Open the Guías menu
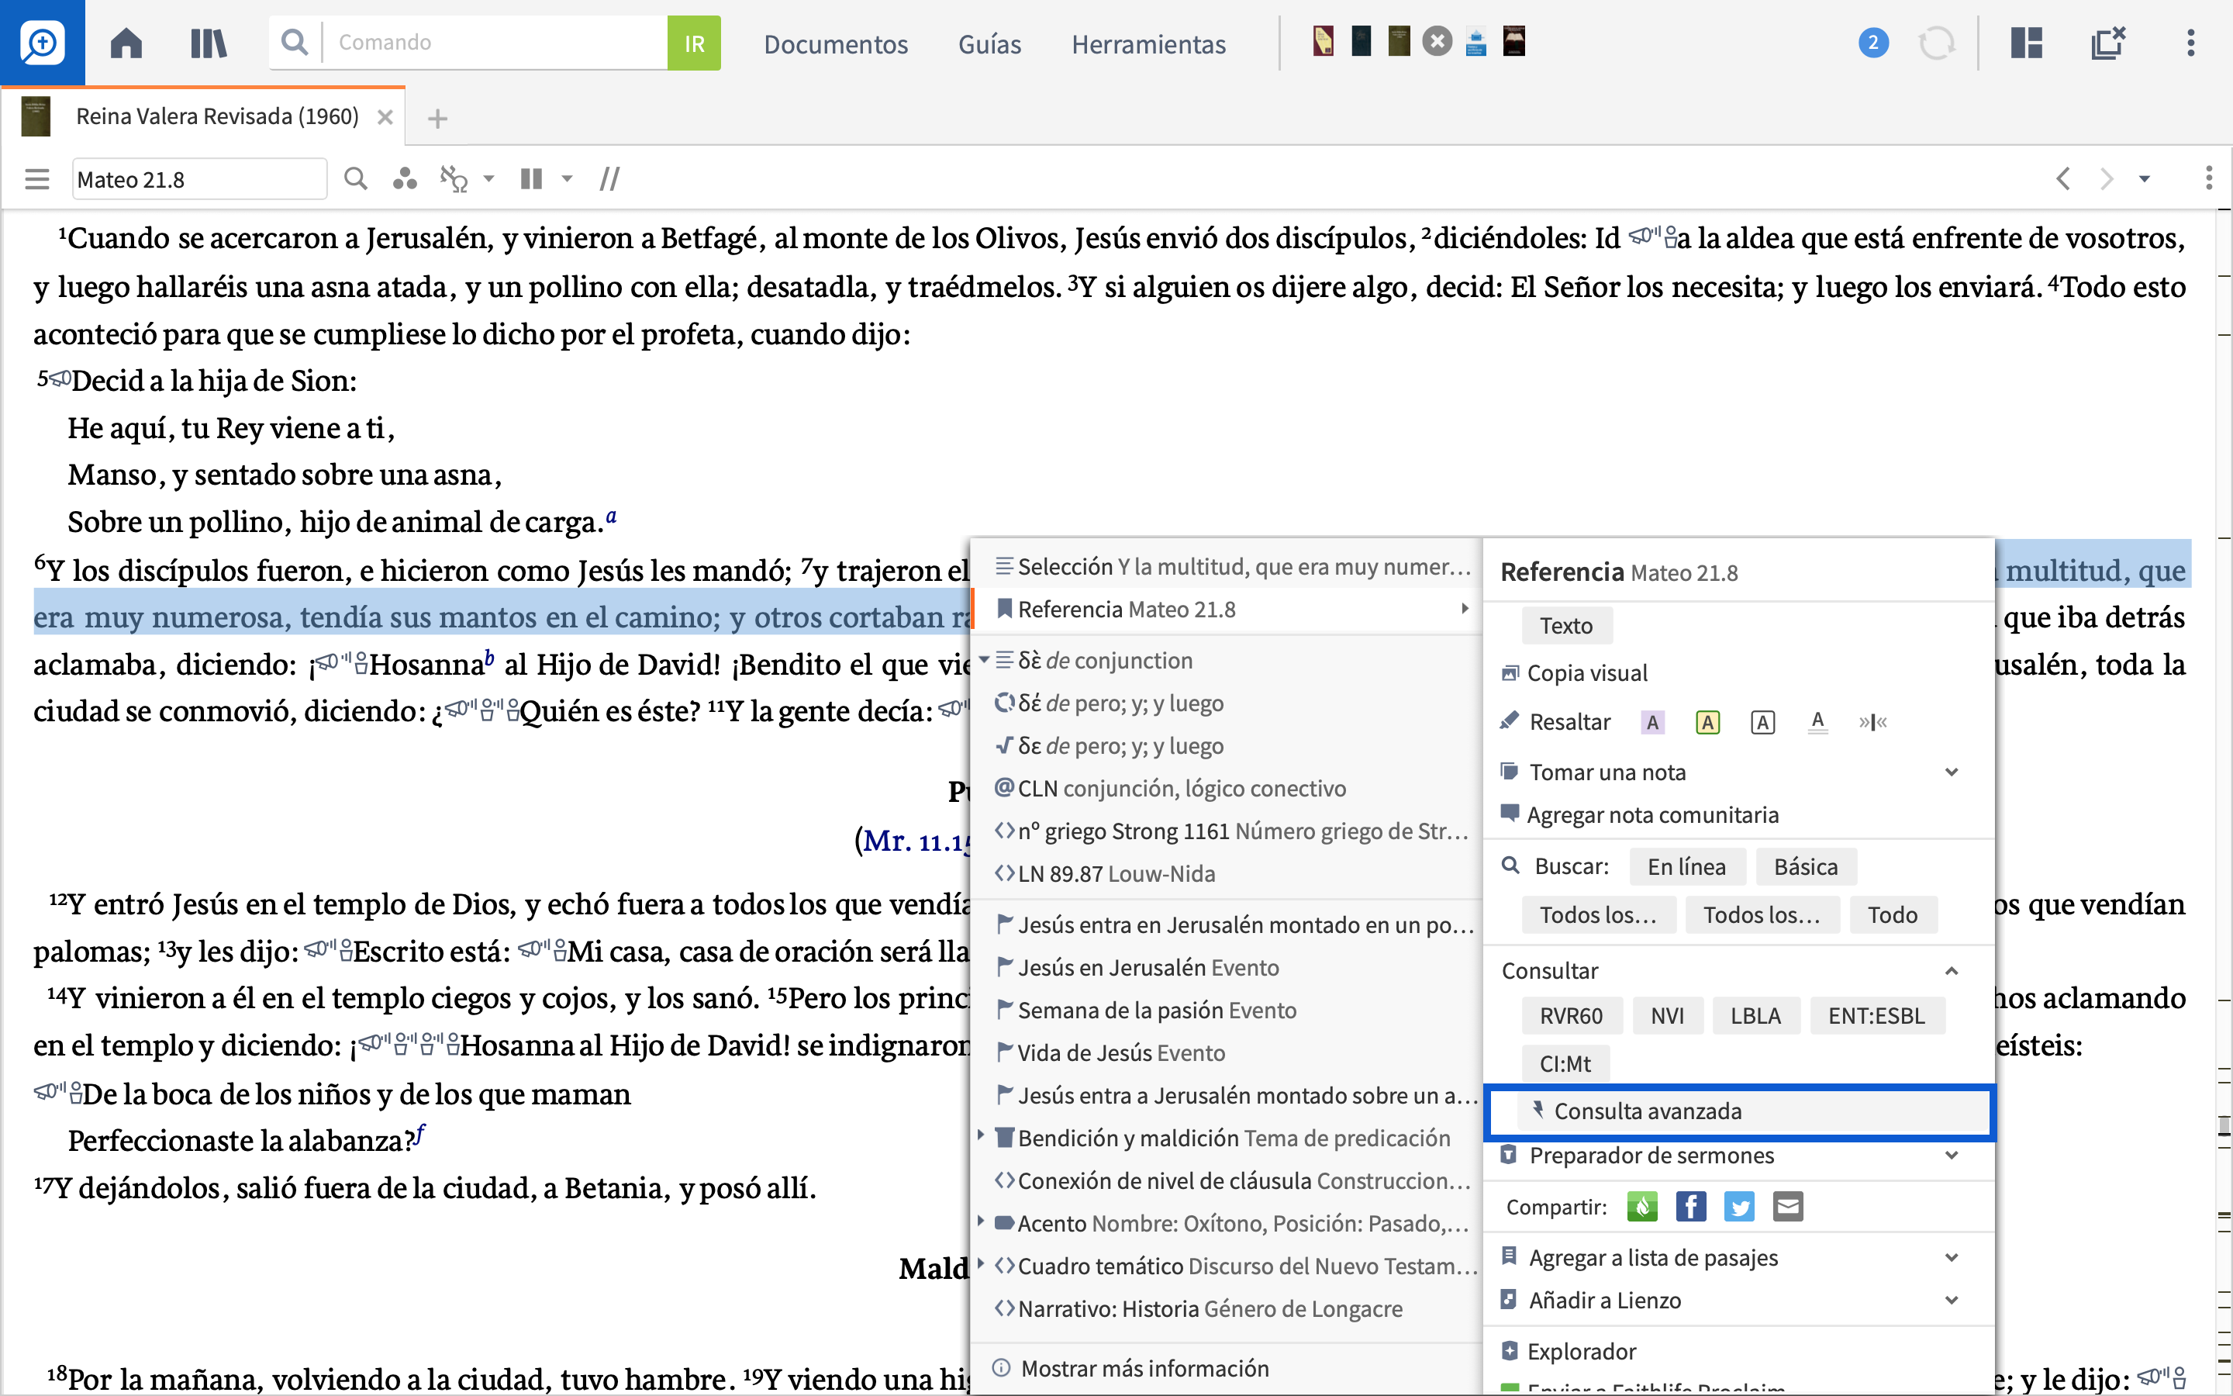Image resolution: width=2233 pixels, height=1396 pixels. 989,44
